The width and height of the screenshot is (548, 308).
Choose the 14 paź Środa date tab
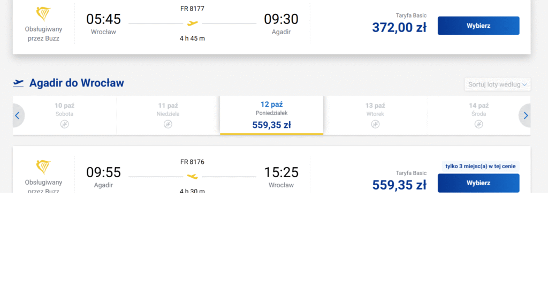479,109
